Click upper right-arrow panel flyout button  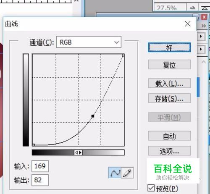pyautogui.click(x=201, y=37)
